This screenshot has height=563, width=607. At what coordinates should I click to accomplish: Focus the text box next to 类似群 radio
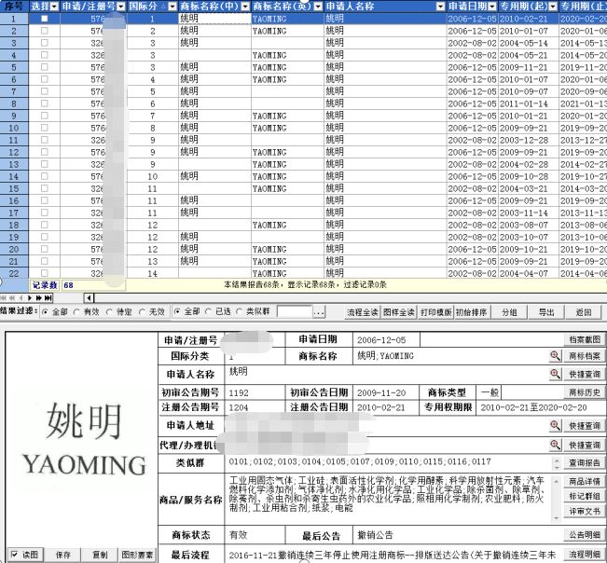(295, 312)
